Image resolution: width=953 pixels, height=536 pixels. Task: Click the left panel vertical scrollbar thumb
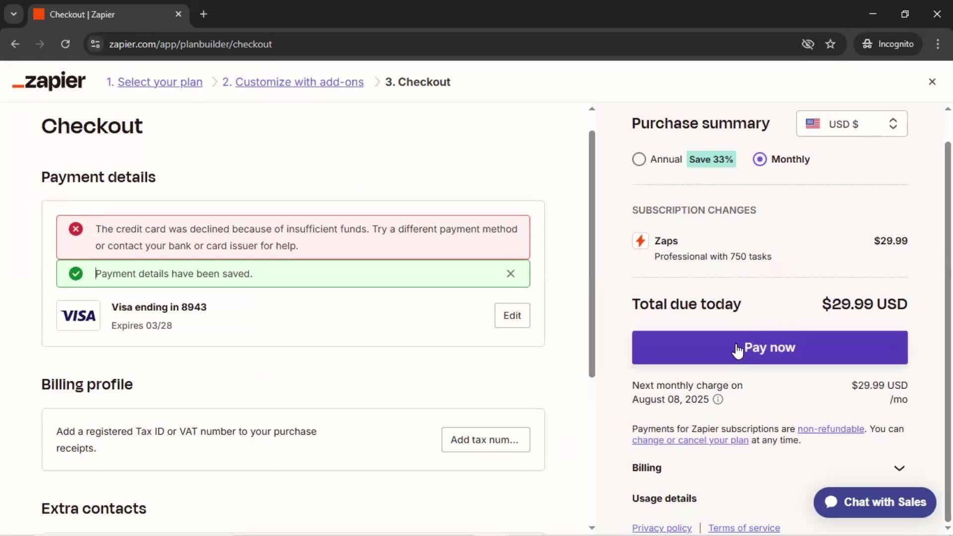(592, 254)
